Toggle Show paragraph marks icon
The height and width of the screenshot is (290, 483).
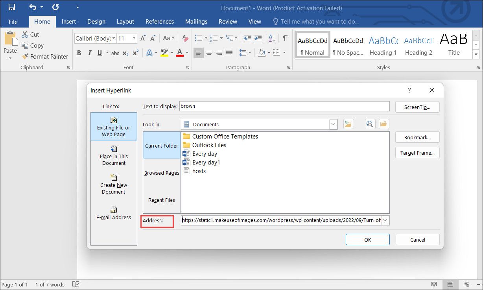285,38
